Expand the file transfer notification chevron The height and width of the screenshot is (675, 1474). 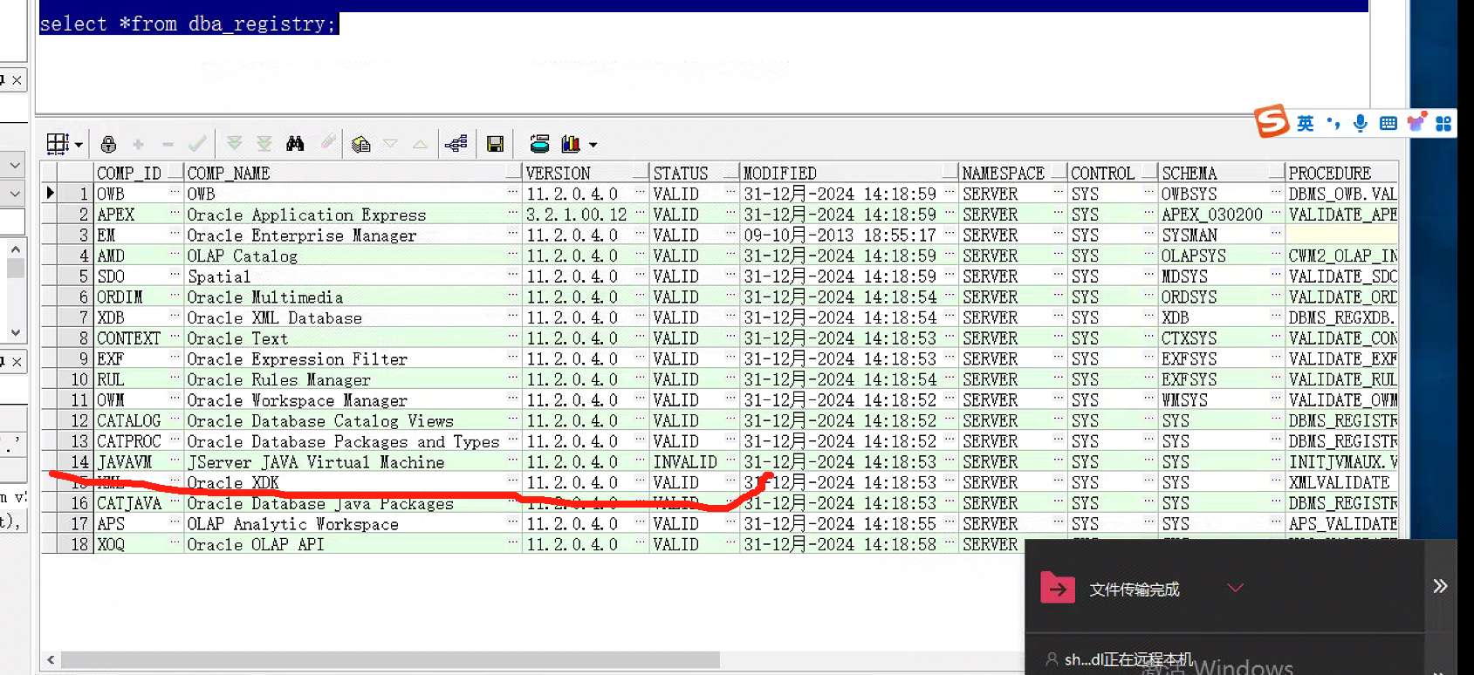click(1235, 588)
